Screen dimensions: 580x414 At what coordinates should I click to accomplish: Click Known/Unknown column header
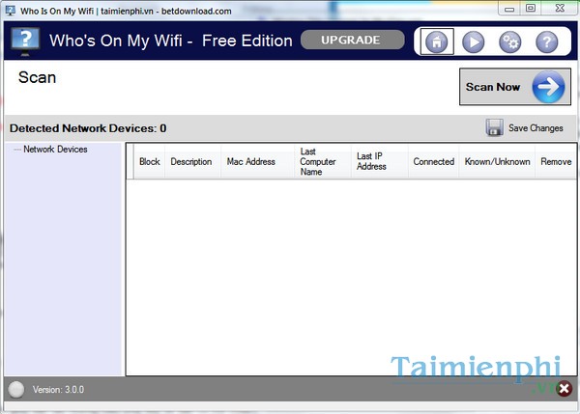tap(497, 161)
